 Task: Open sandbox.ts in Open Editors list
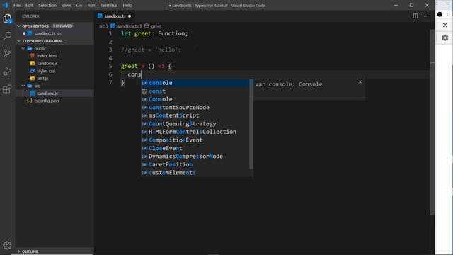(55, 33)
